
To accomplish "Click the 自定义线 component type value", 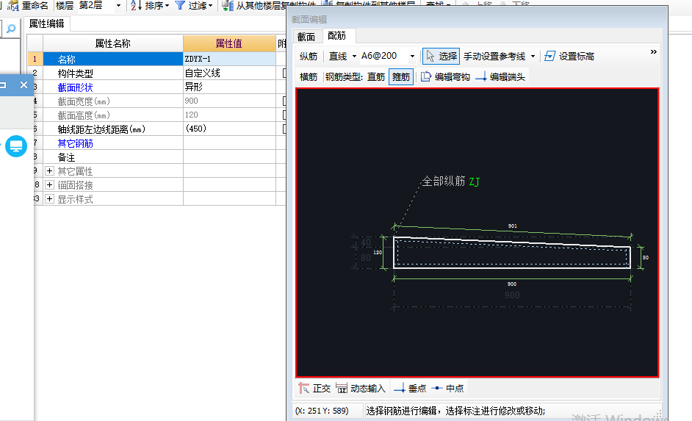I will point(229,73).
